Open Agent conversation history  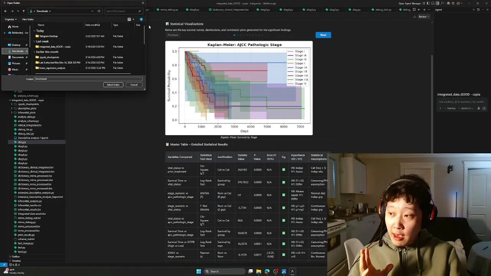click(478, 10)
